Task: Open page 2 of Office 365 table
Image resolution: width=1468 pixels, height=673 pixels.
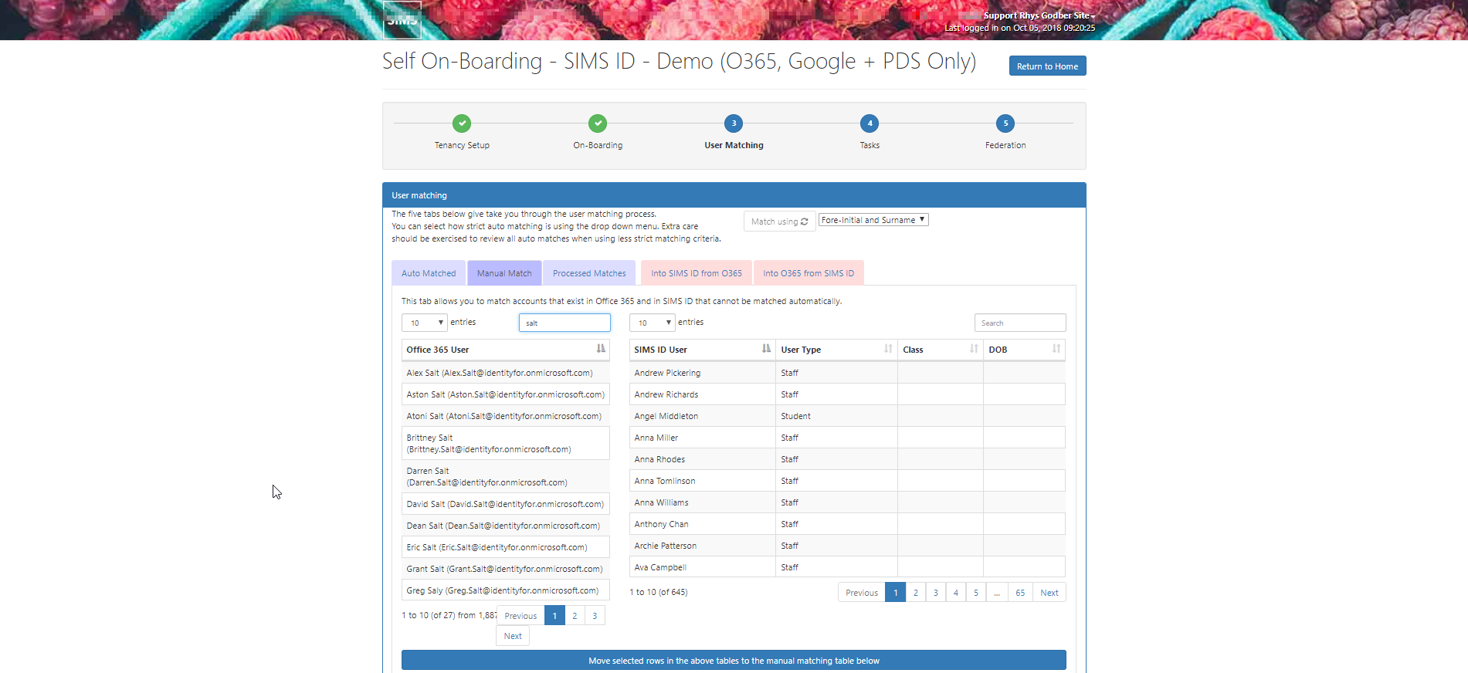Action: point(575,616)
